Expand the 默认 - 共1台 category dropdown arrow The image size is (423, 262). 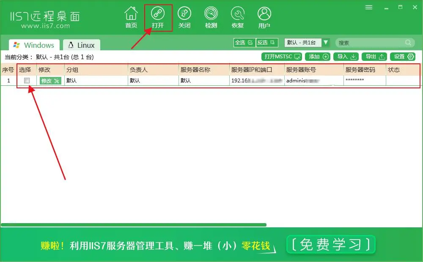click(x=326, y=43)
